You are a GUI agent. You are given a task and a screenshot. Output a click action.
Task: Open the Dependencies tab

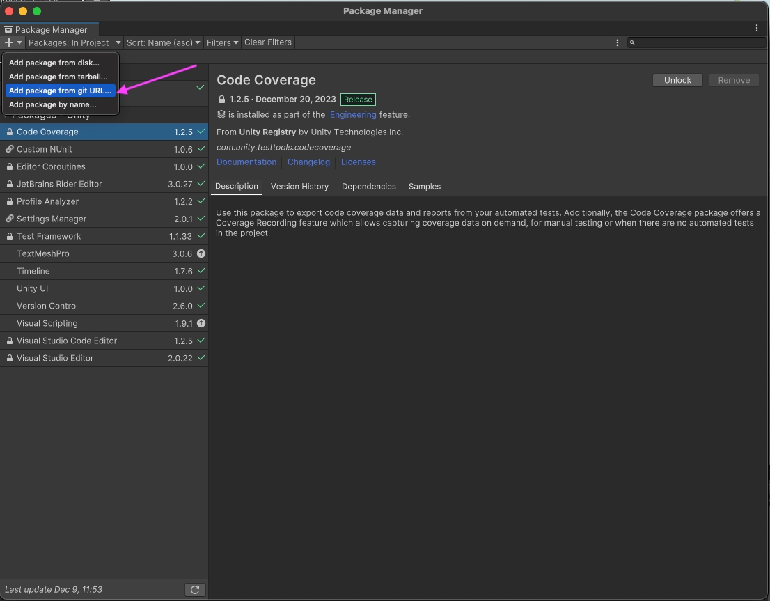point(368,187)
